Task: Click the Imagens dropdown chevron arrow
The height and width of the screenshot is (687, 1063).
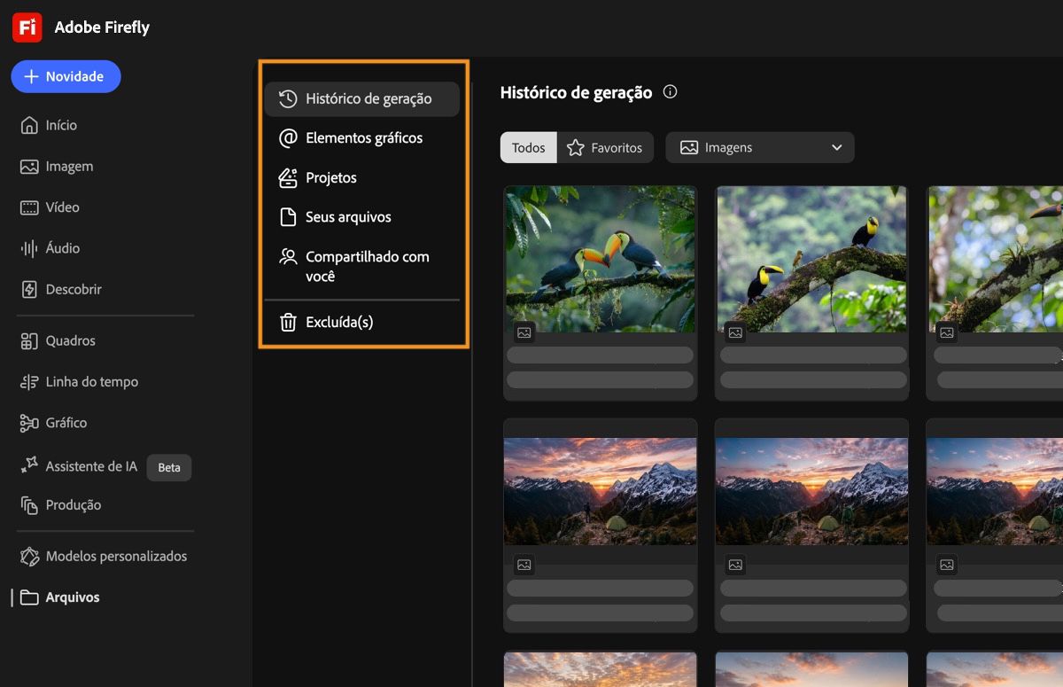Action: [x=836, y=148]
